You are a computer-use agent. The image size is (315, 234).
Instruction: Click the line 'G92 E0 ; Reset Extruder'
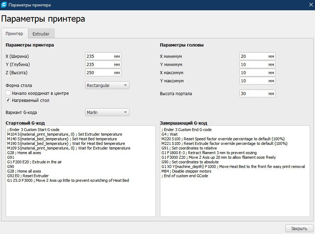click(x=28, y=176)
